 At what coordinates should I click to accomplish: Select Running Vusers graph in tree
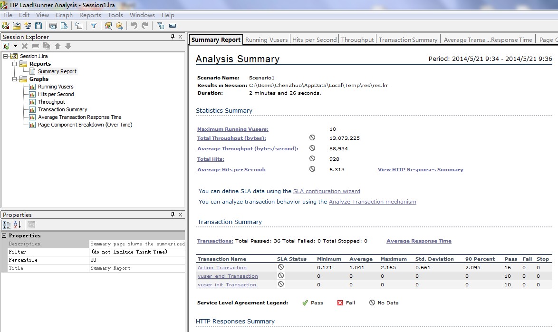(x=56, y=87)
